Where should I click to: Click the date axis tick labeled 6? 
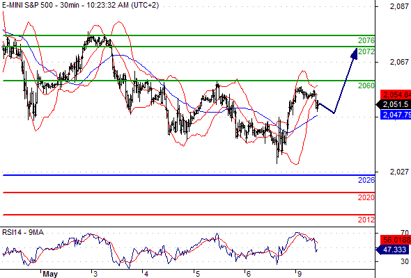pos(248,274)
